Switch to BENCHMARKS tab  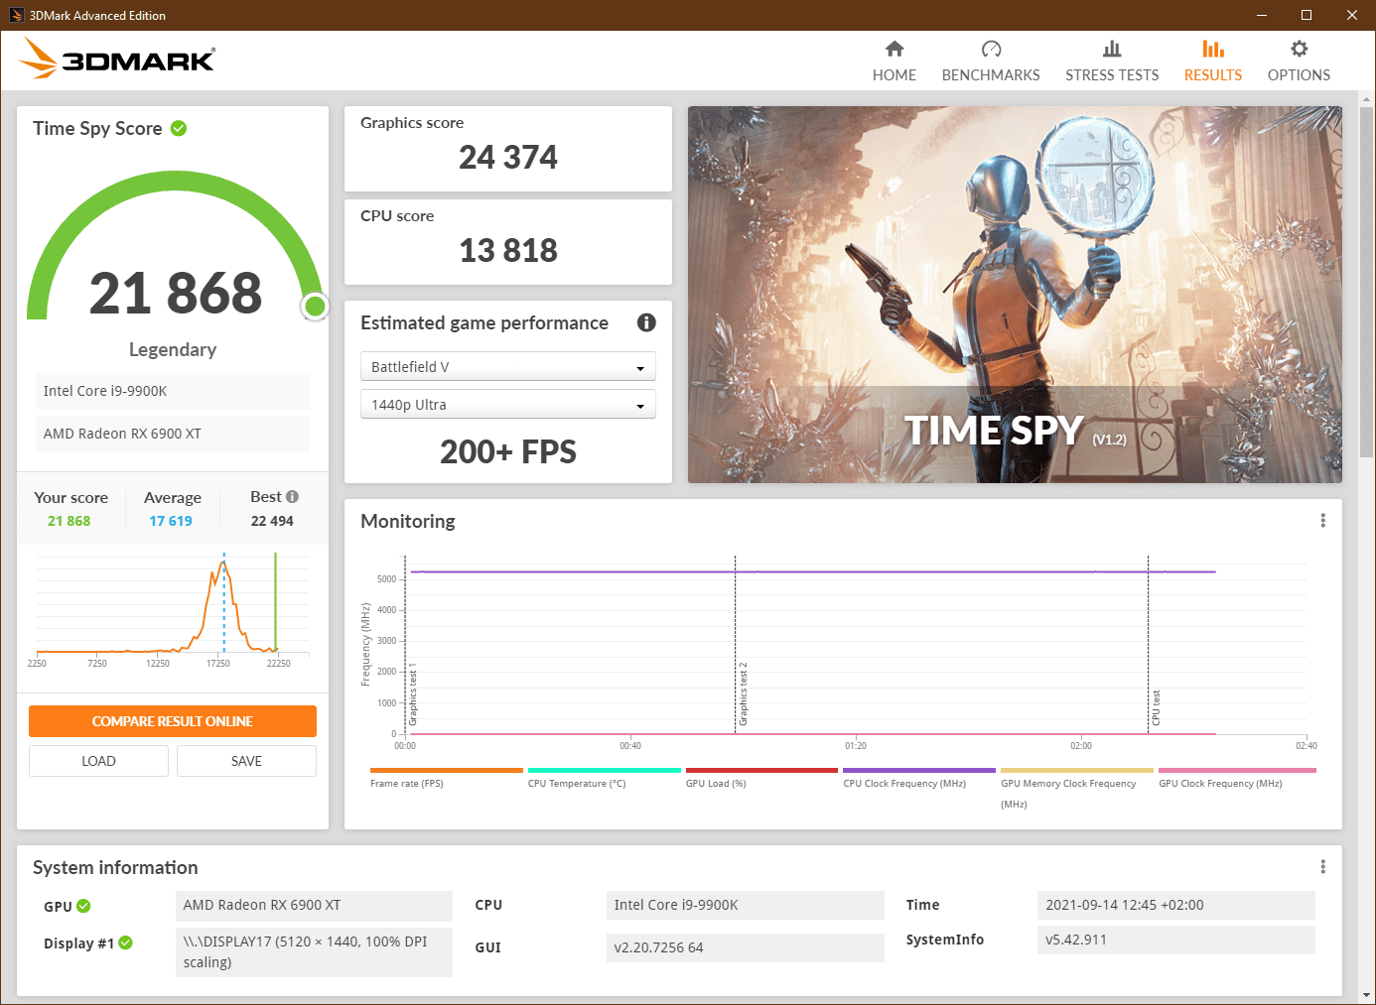[x=991, y=61]
